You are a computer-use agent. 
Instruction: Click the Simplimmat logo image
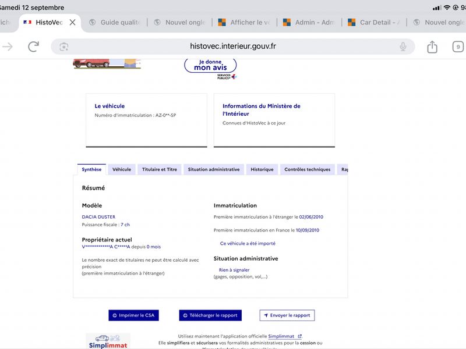click(108, 341)
